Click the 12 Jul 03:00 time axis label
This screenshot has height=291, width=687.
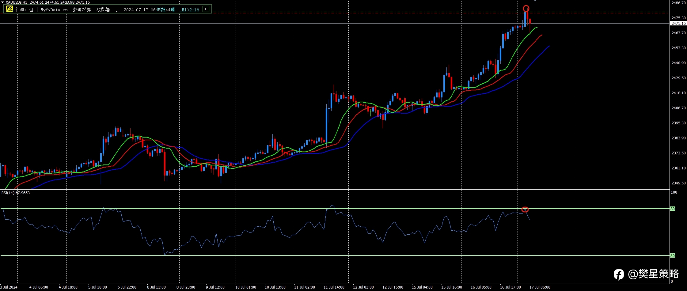[363, 287]
